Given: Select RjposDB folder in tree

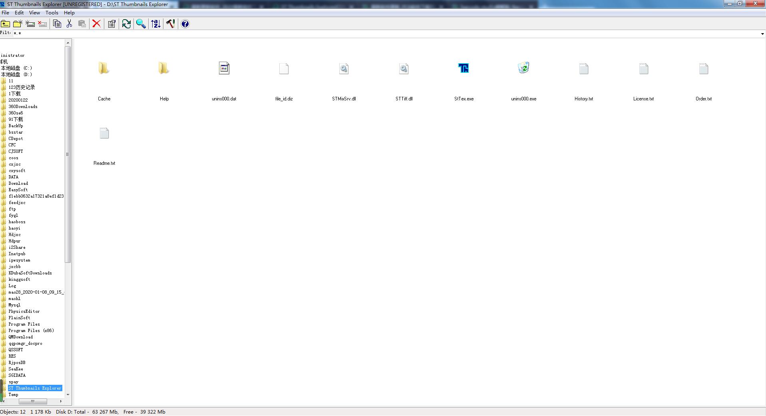Looking at the screenshot, I should point(17,363).
